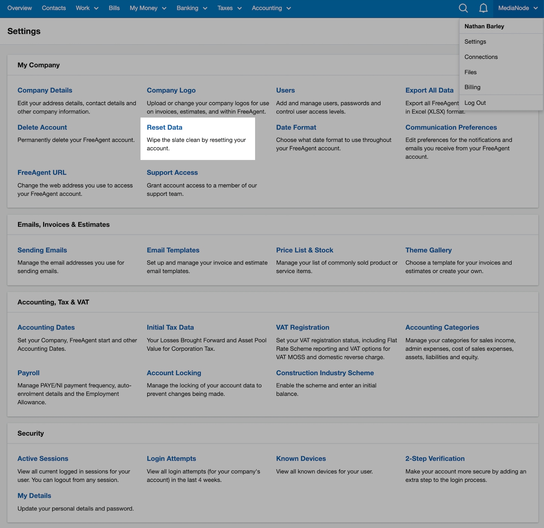Click 'Wipe the slate clean' description text
The height and width of the screenshot is (528, 544).
(x=196, y=144)
